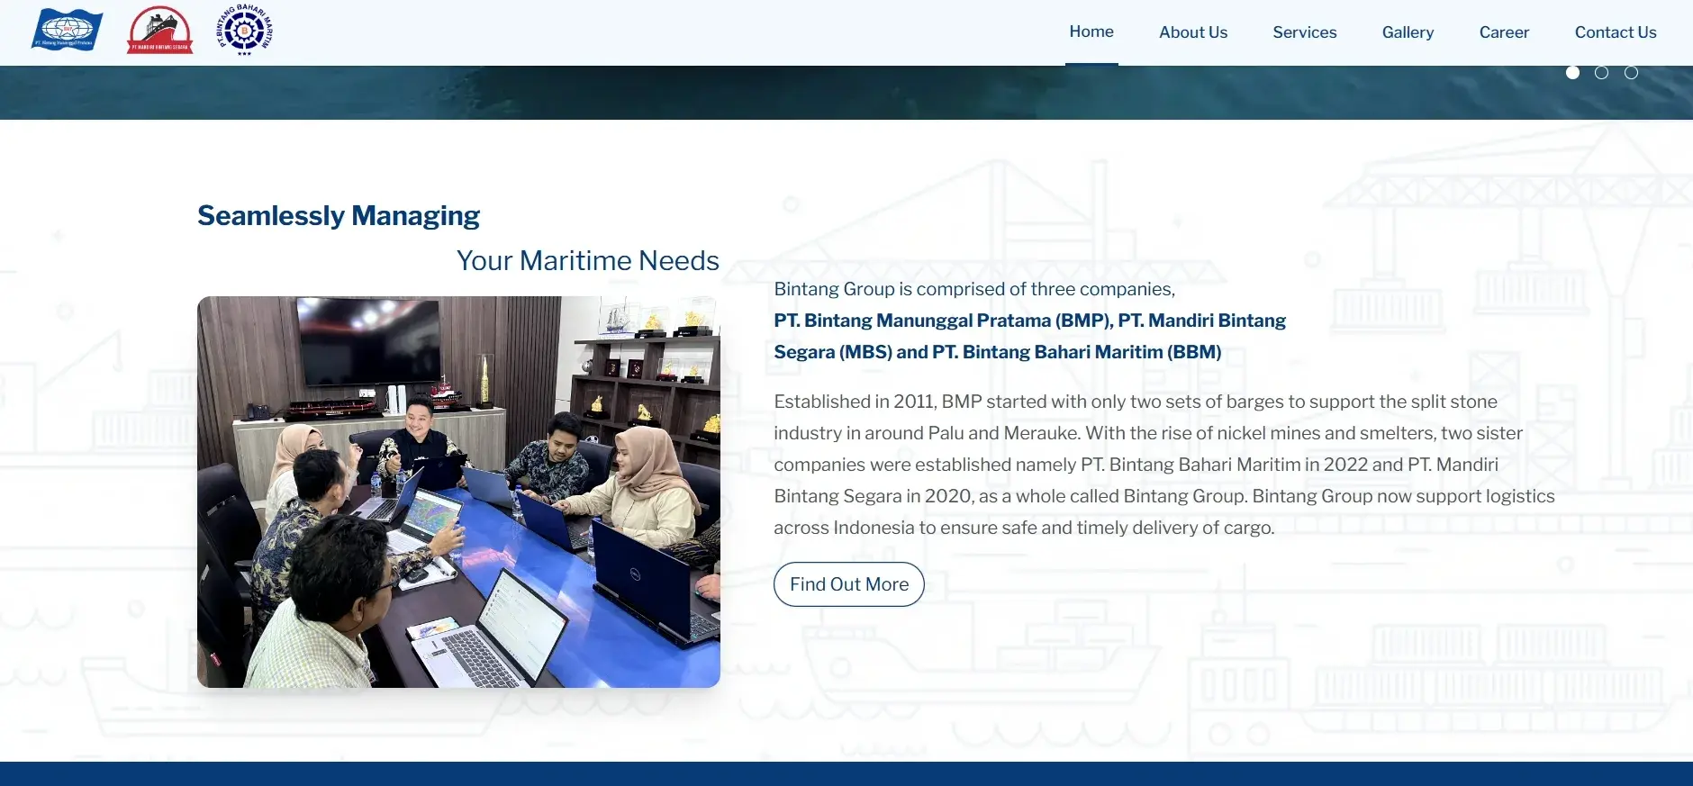Click the line 'across Indonesia to ensure safe and timely delivery'
1693x786 pixels.
point(1024,528)
